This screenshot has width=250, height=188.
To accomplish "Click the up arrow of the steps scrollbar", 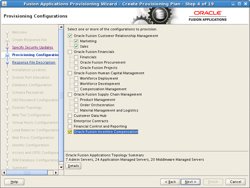I will [x=61, y=27].
